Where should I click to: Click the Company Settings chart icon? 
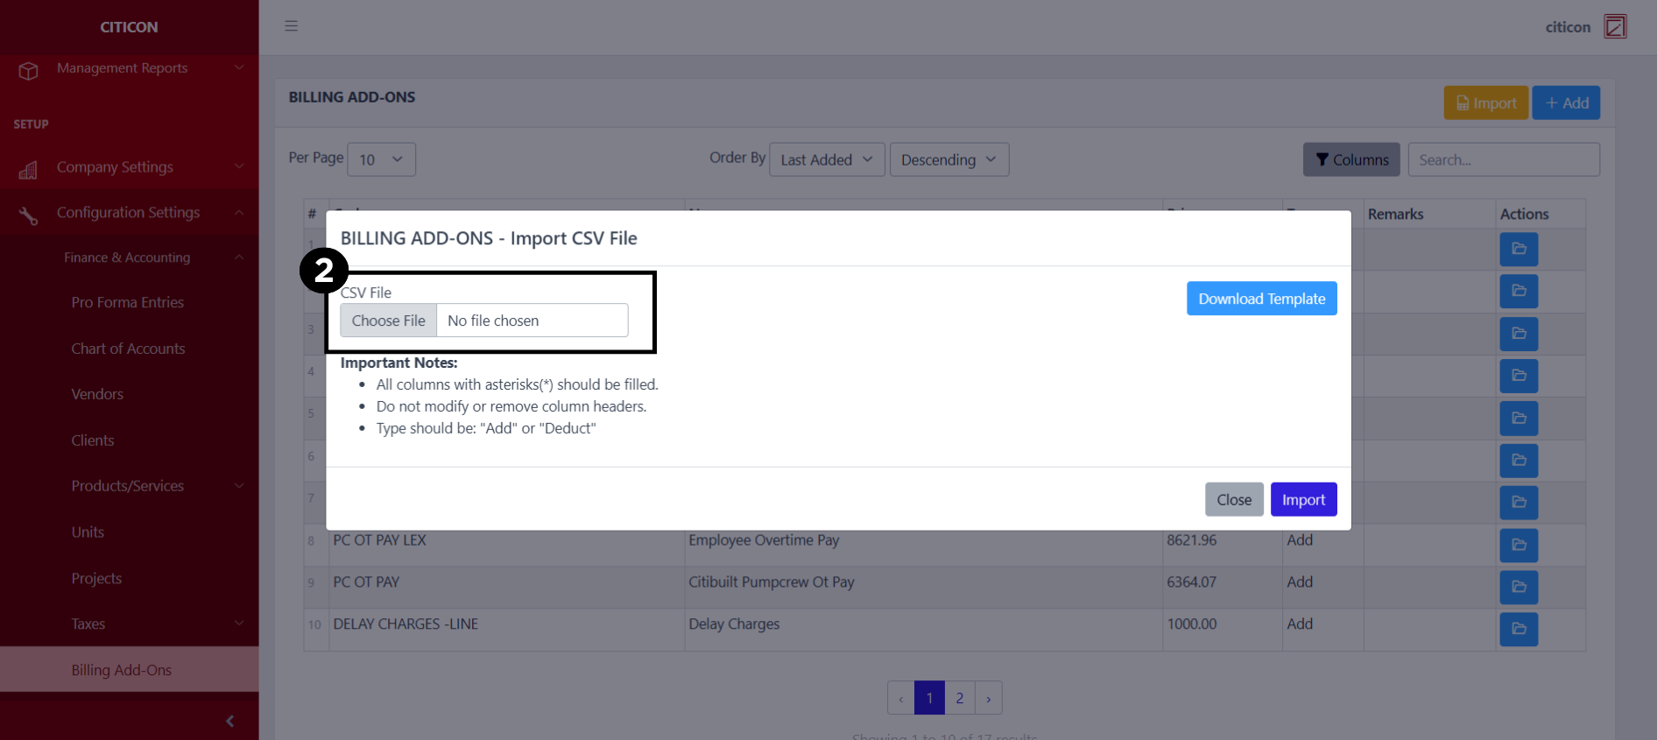click(x=28, y=170)
